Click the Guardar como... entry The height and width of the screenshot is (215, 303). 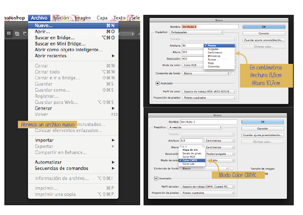(x=73, y=90)
